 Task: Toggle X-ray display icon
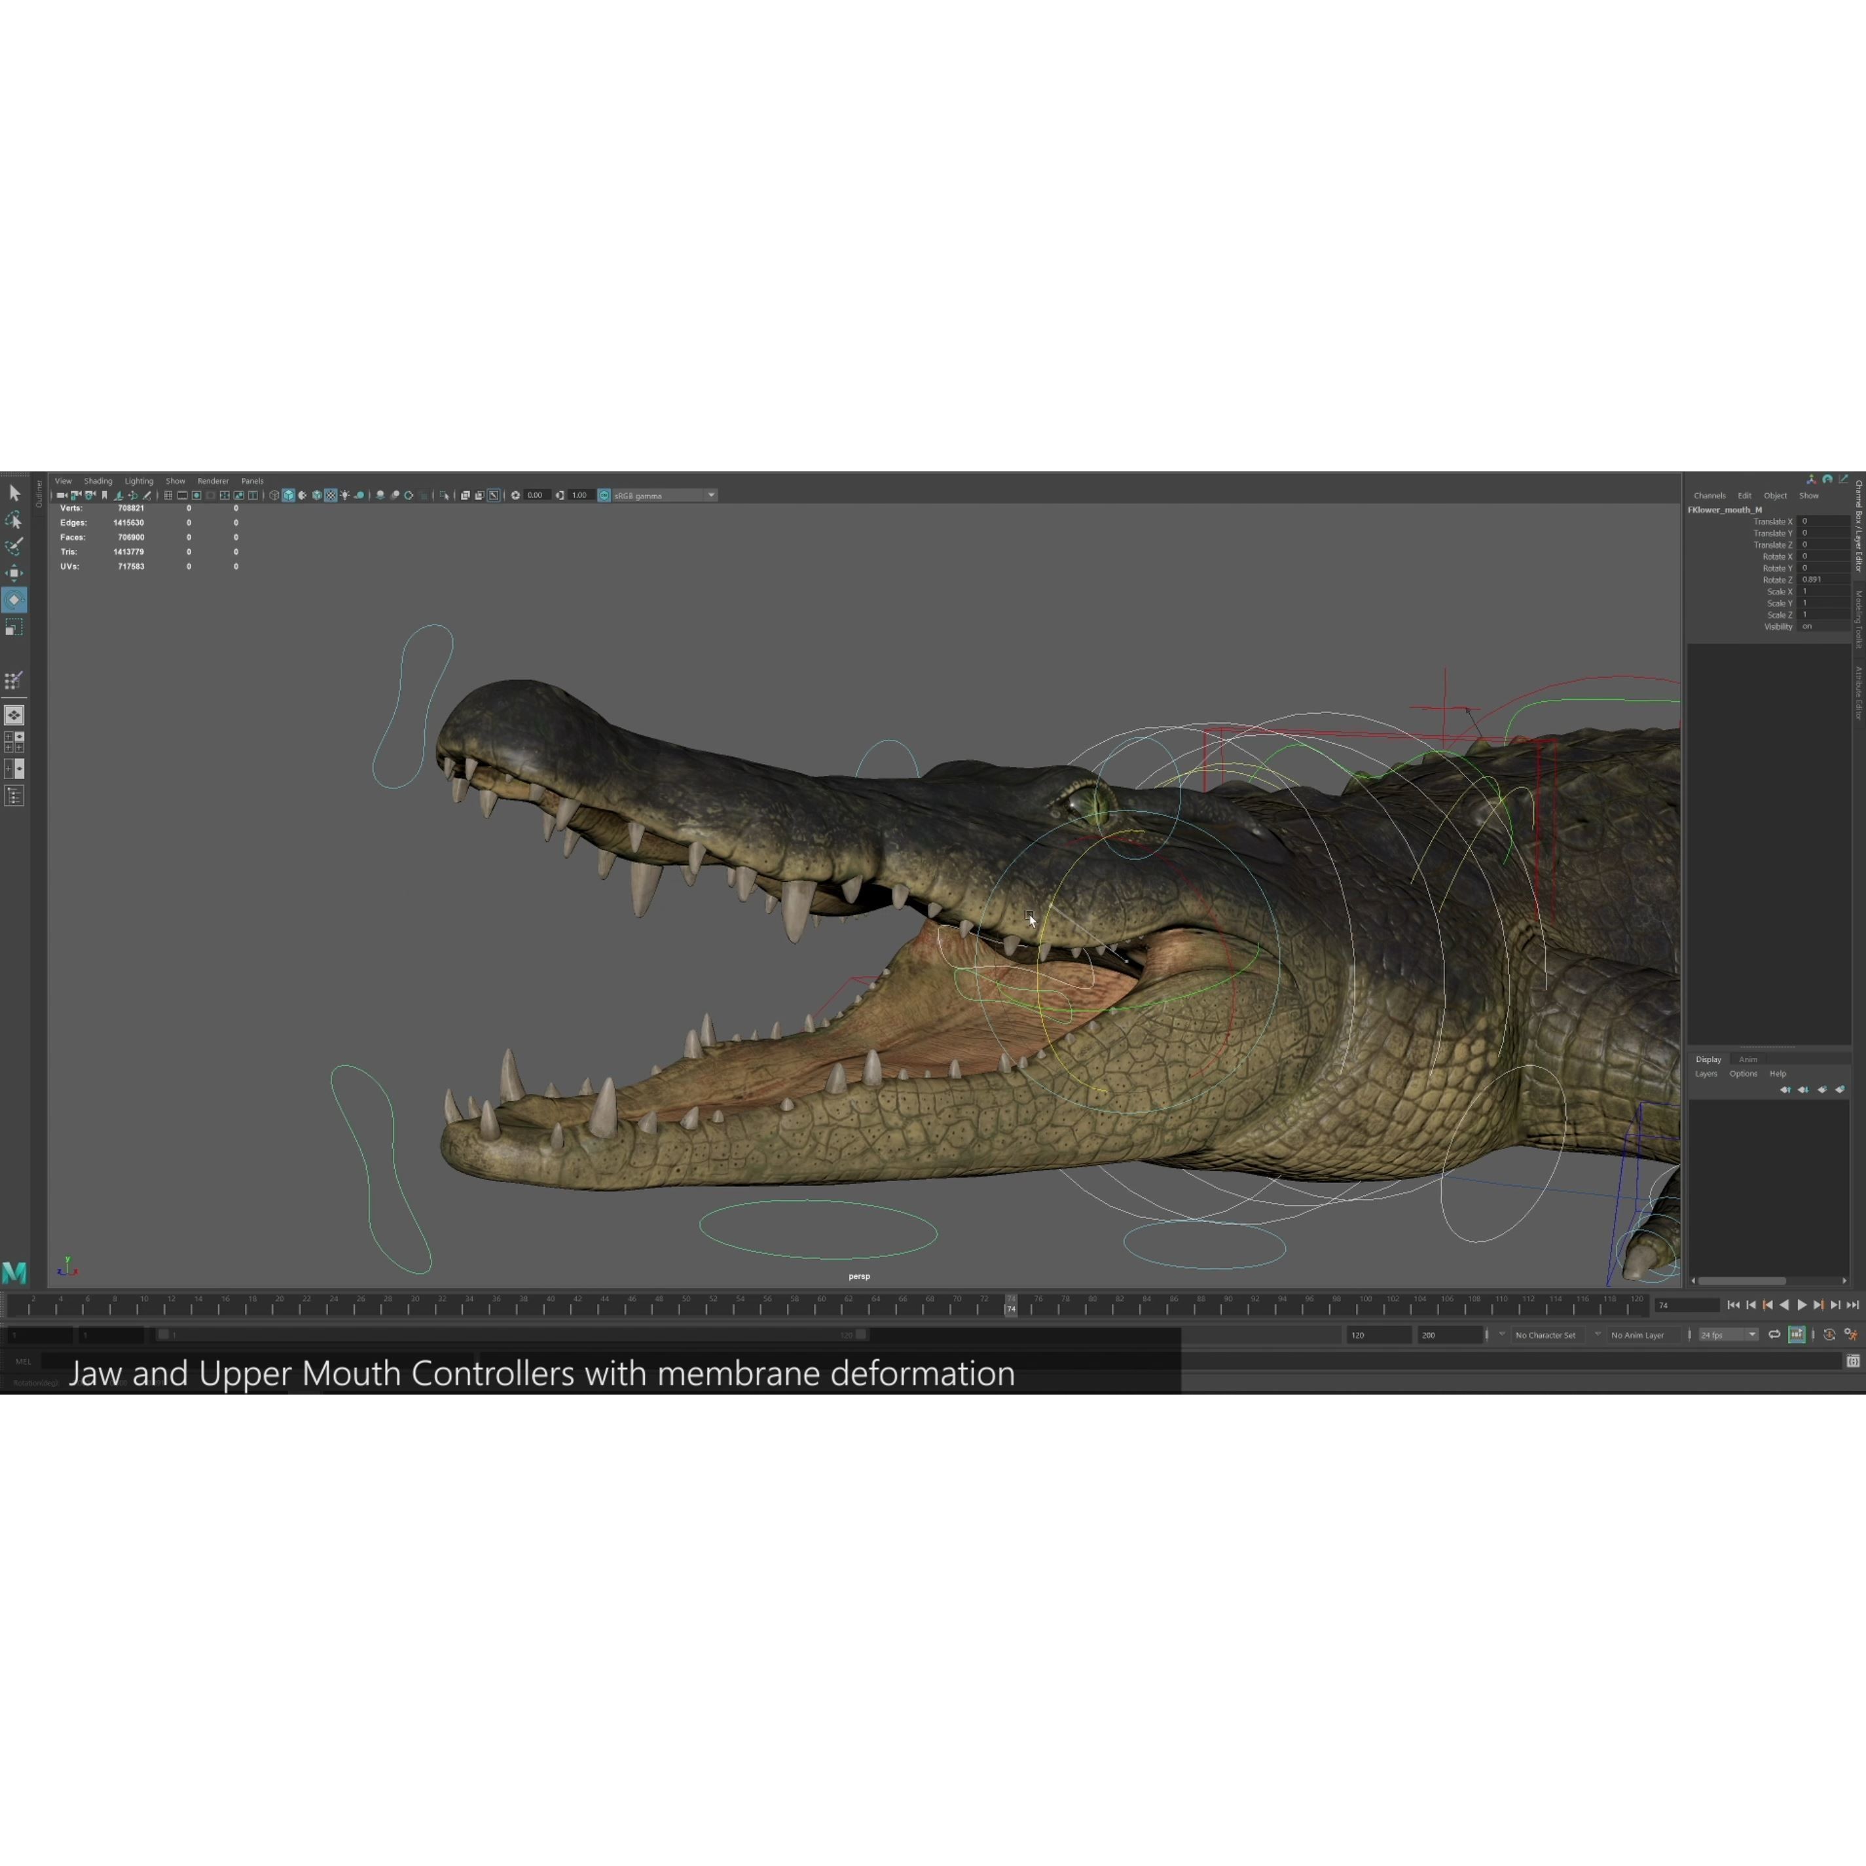(x=466, y=496)
